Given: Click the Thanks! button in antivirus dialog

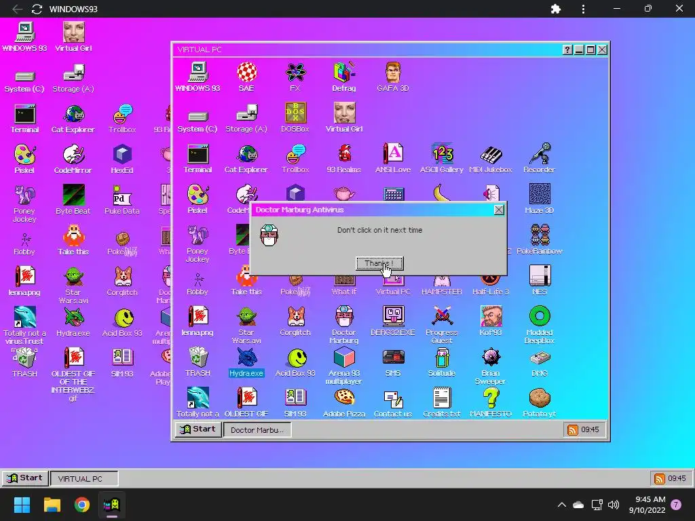Looking at the screenshot, I should (379, 264).
